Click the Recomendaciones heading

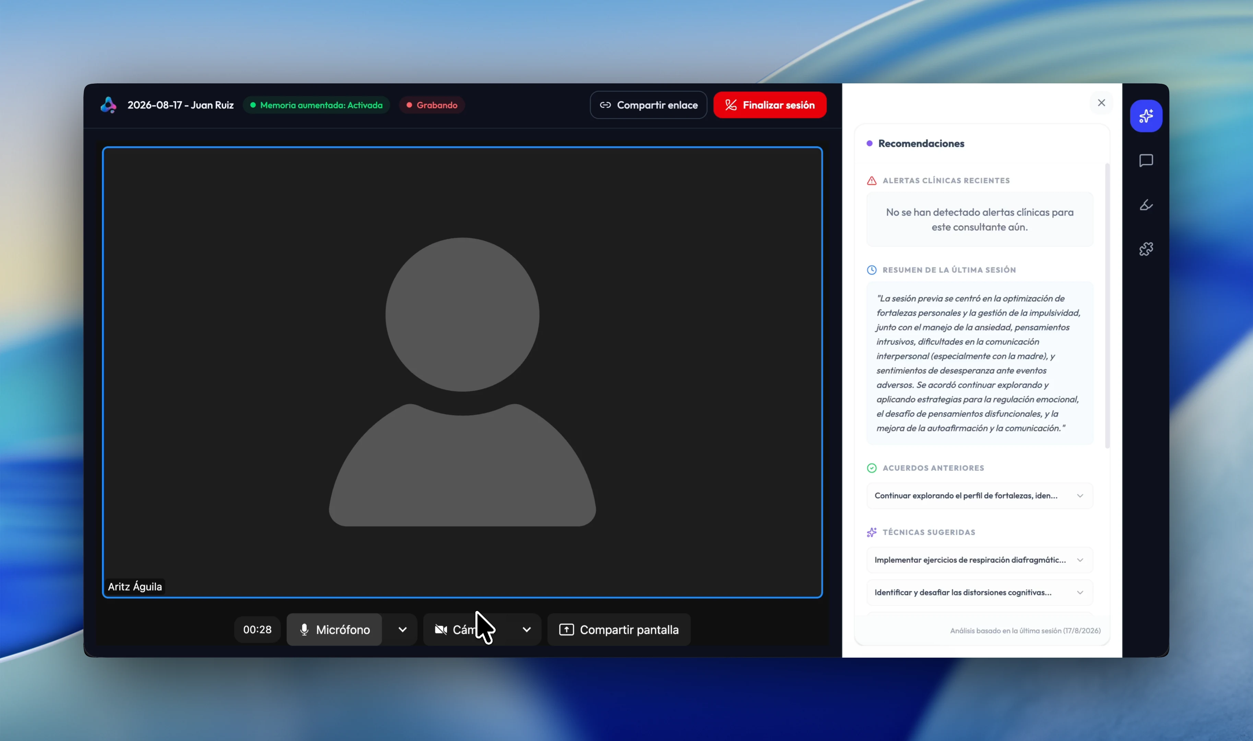921,144
